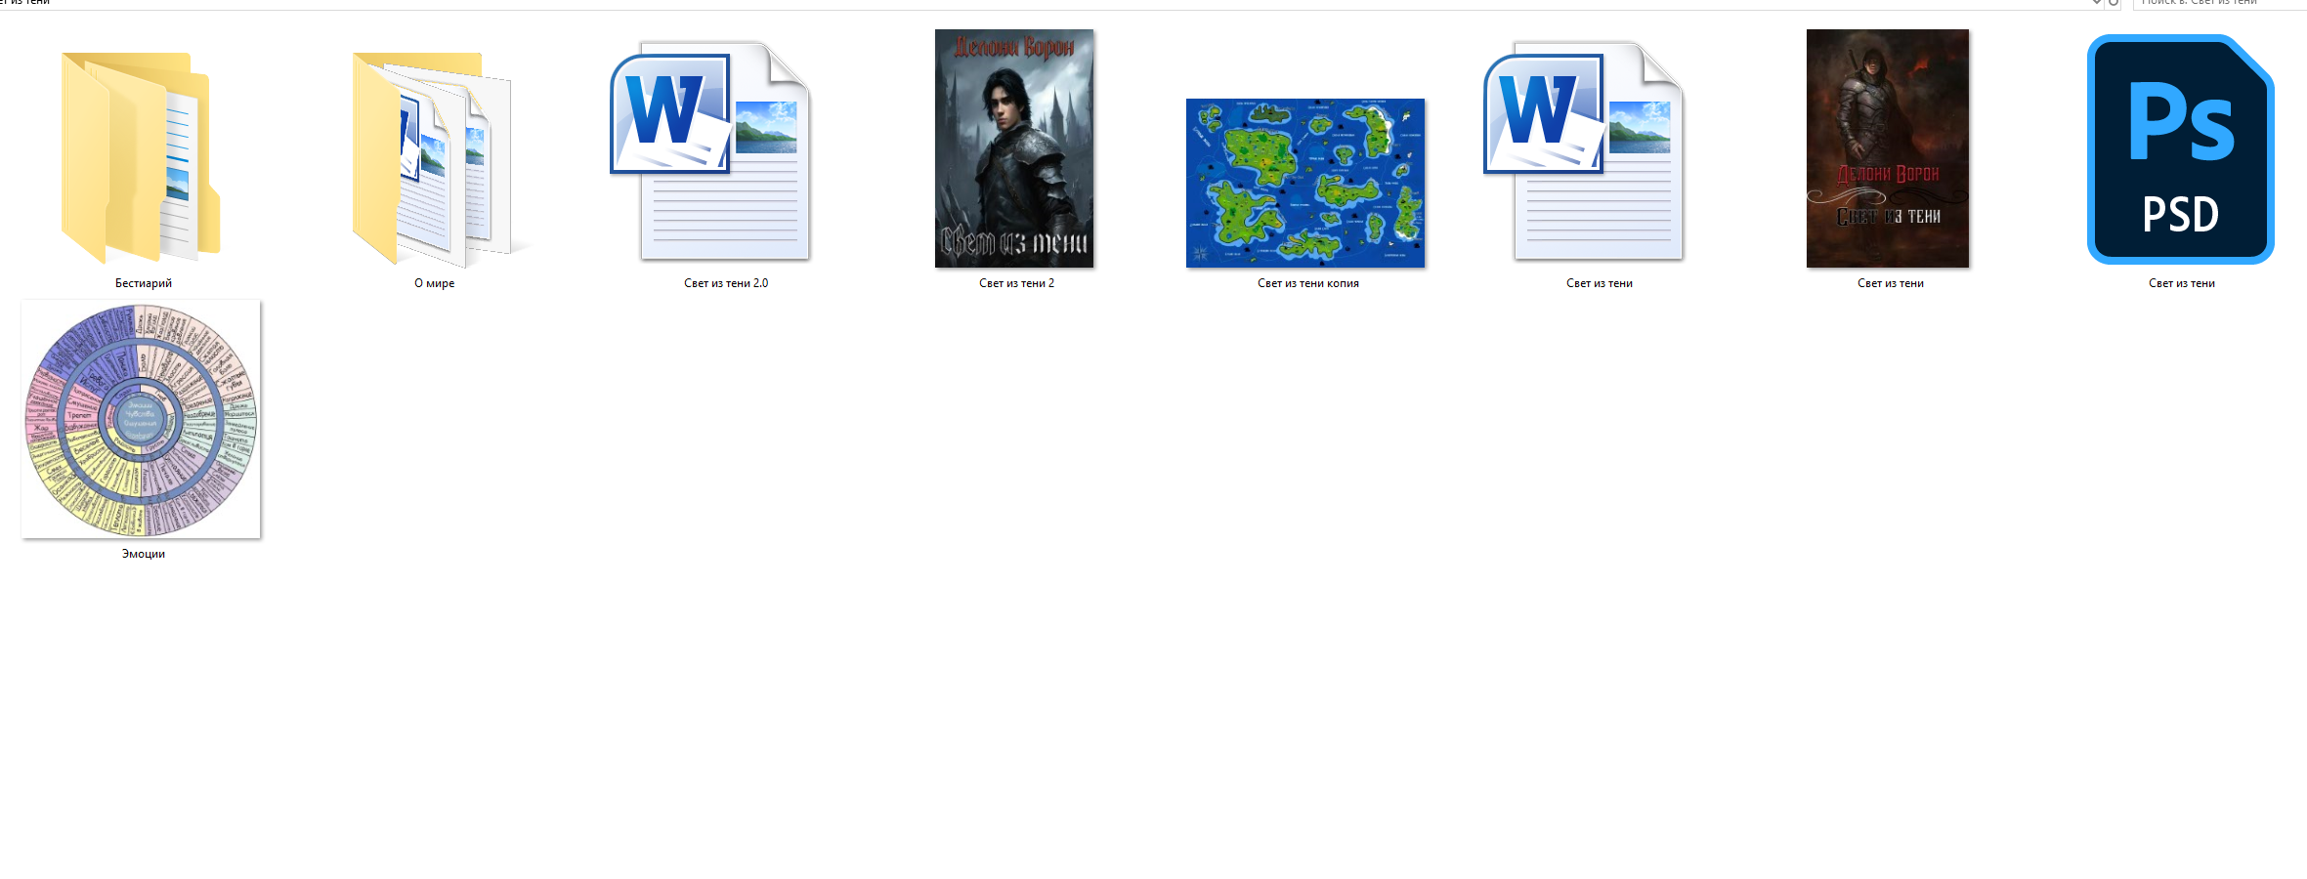Image resolution: width=2307 pixels, height=879 pixels.
Task: Click the file name "Бестиарий"
Action: click(144, 283)
